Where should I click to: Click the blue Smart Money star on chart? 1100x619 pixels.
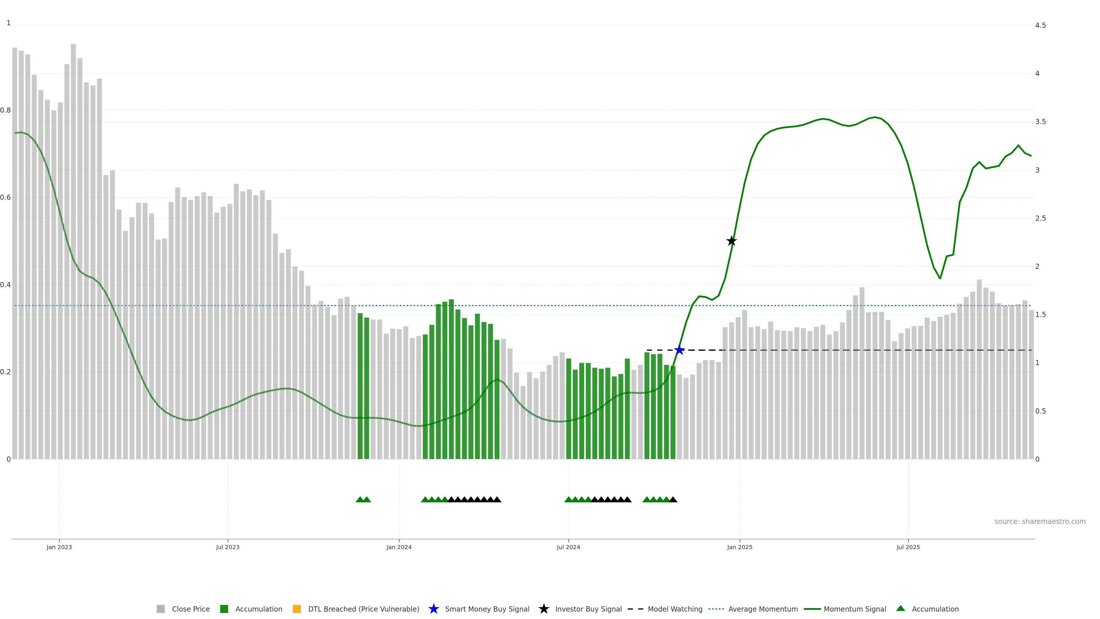point(679,350)
